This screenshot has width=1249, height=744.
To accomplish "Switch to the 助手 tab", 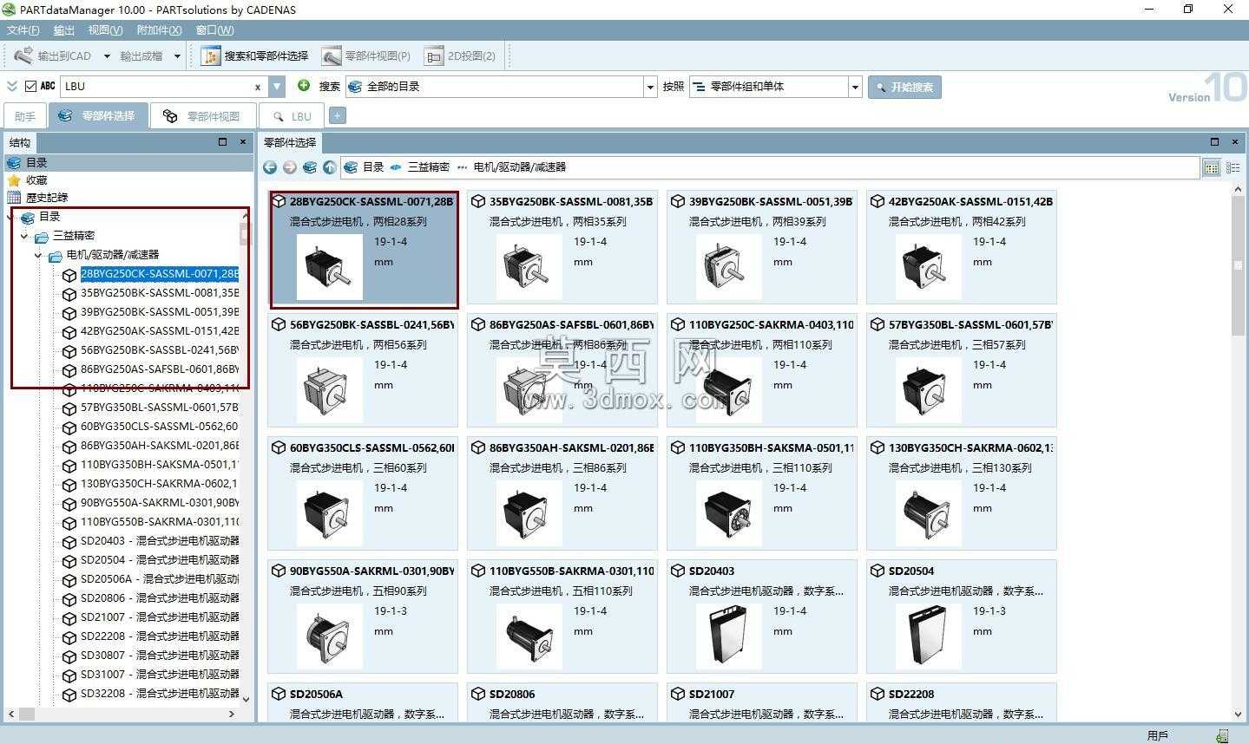I will [x=25, y=116].
